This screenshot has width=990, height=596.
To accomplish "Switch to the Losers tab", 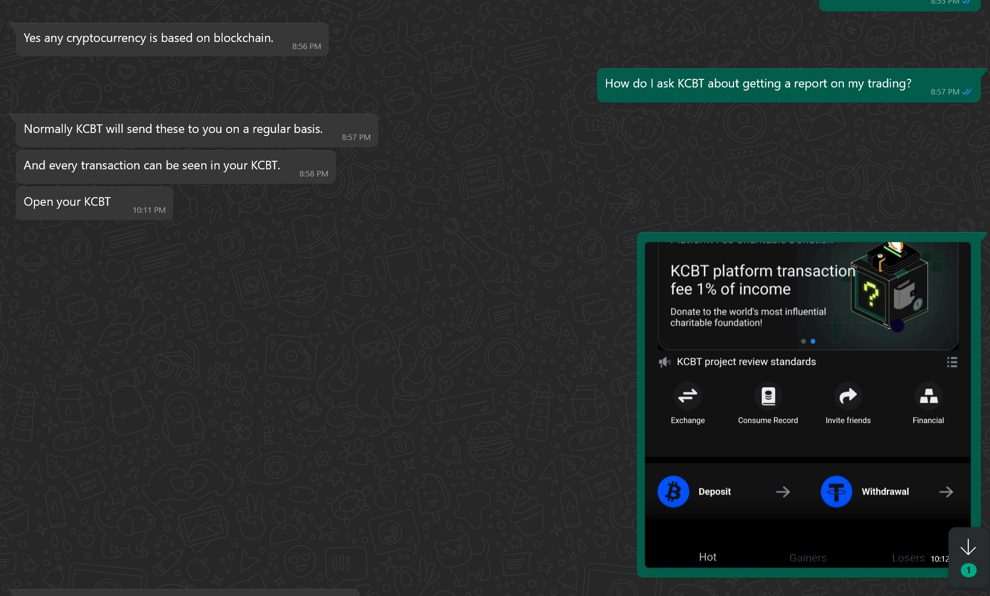I will 908,558.
